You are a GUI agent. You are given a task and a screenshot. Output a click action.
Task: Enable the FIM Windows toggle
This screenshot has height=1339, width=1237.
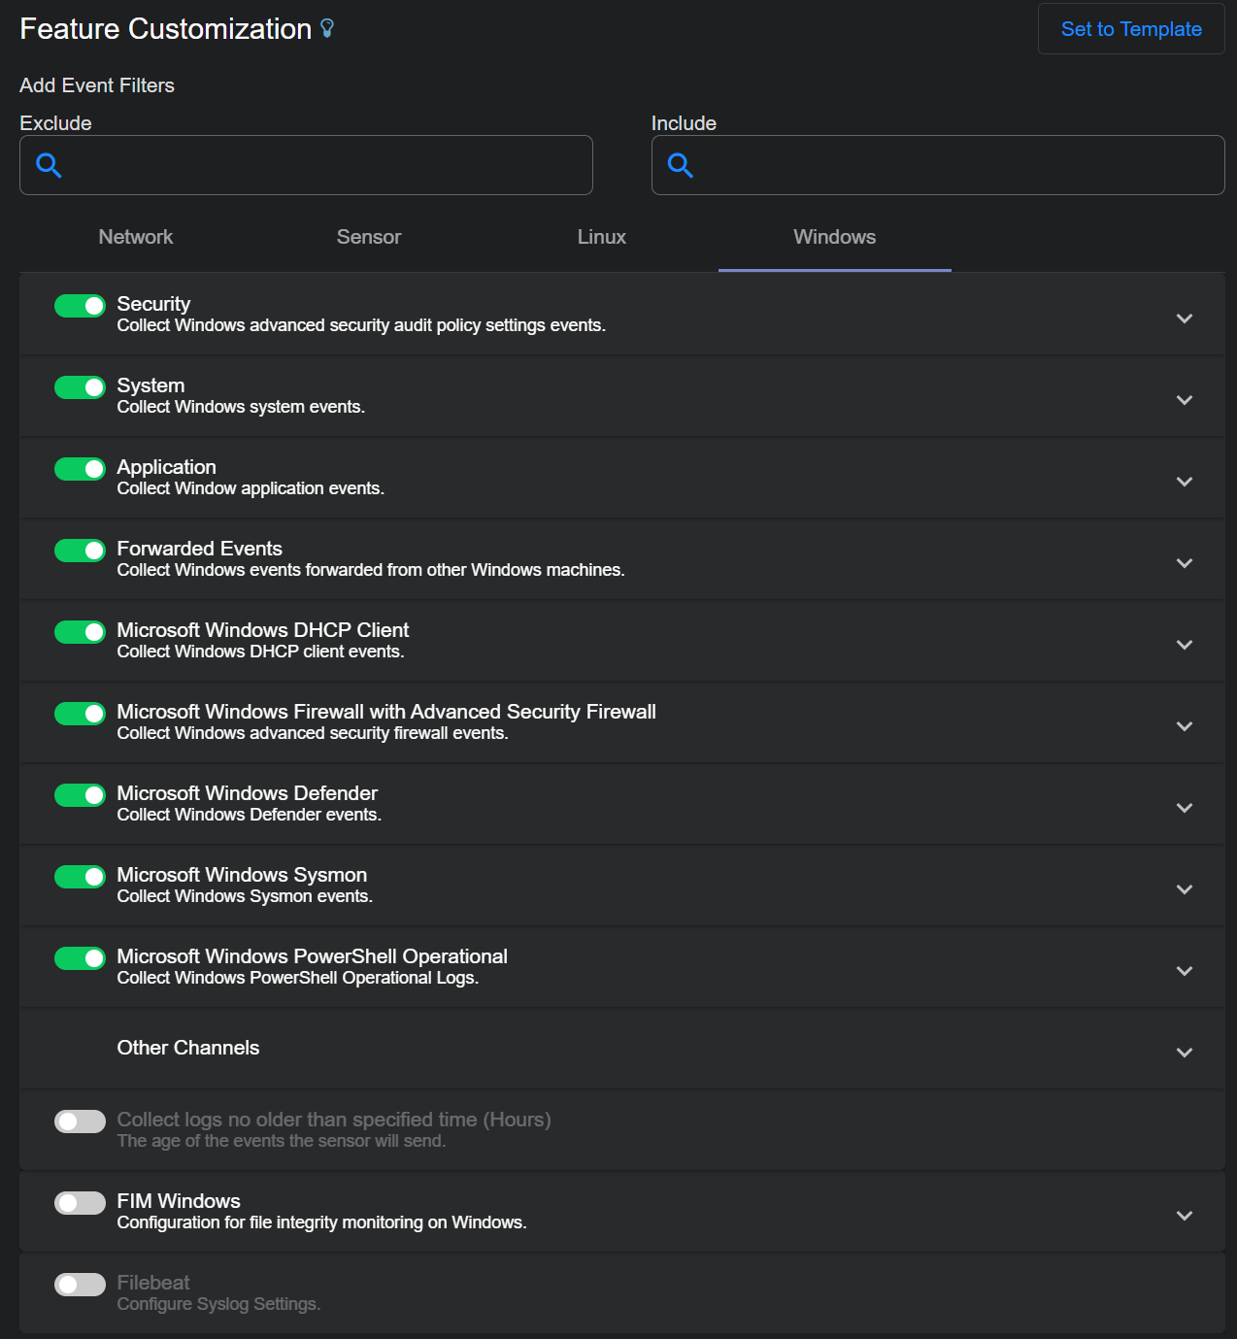80,1203
